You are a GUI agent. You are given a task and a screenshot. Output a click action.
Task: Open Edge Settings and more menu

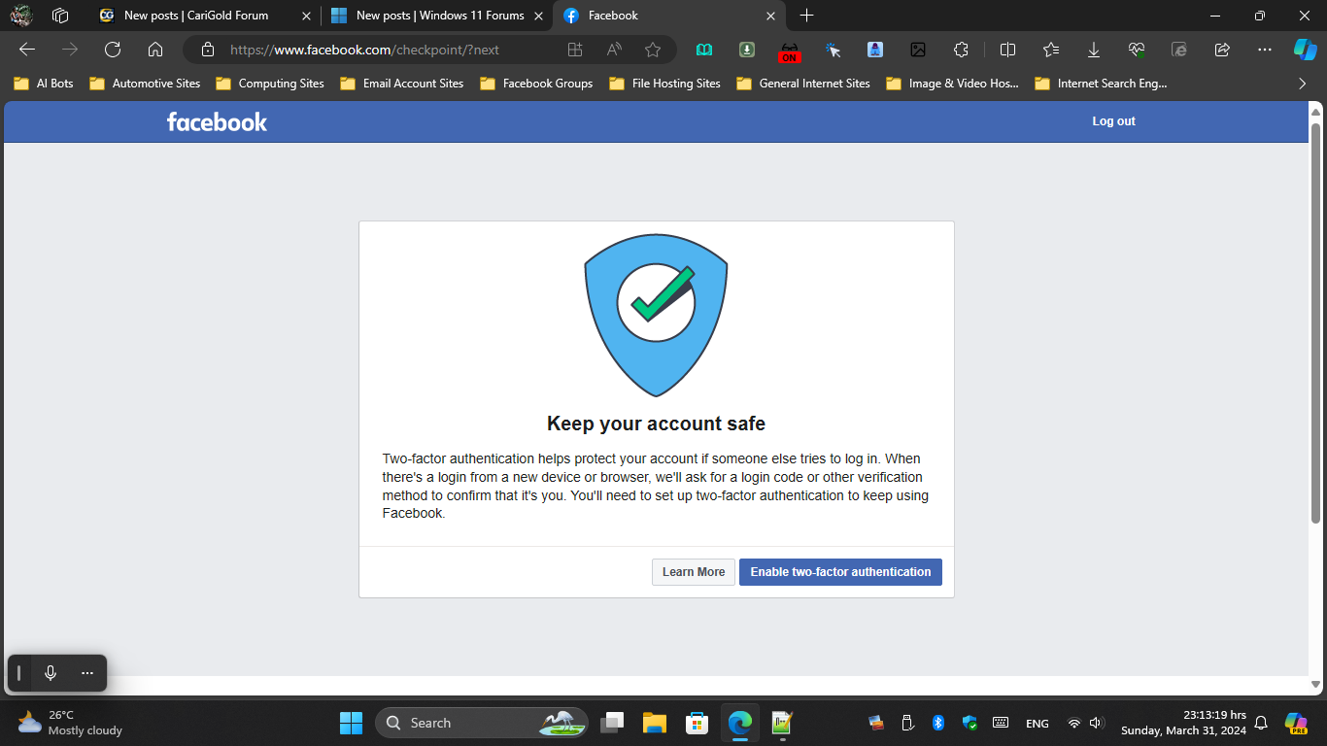1264,50
